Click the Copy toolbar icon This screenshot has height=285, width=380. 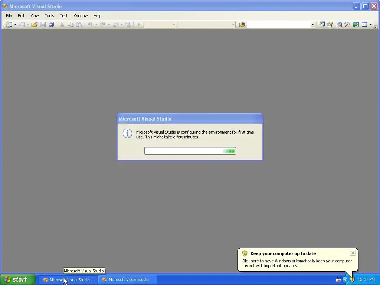(71, 24)
